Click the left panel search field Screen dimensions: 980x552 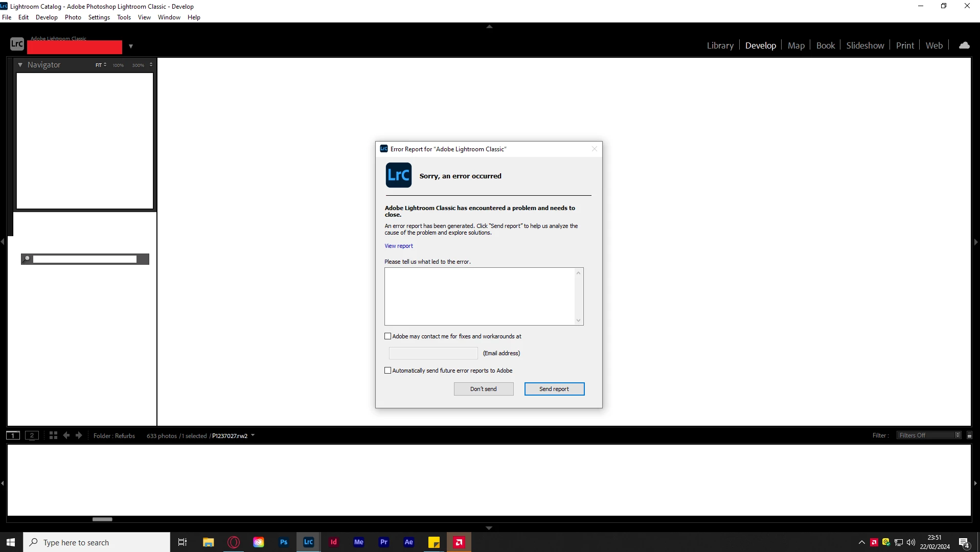(x=85, y=259)
